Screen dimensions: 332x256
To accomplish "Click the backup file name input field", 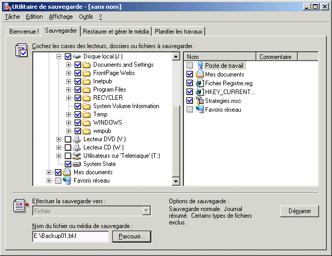I will click(70, 236).
